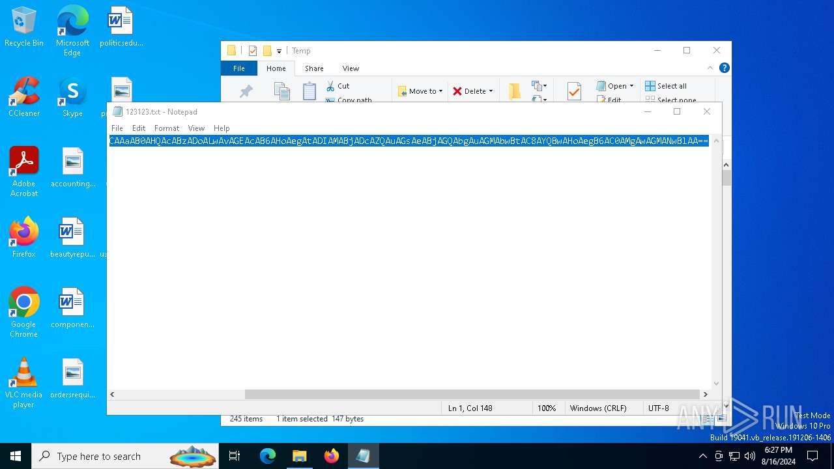Switch to the Explorer Home tab
Image resolution: width=834 pixels, height=469 pixels.
tap(276, 68)
